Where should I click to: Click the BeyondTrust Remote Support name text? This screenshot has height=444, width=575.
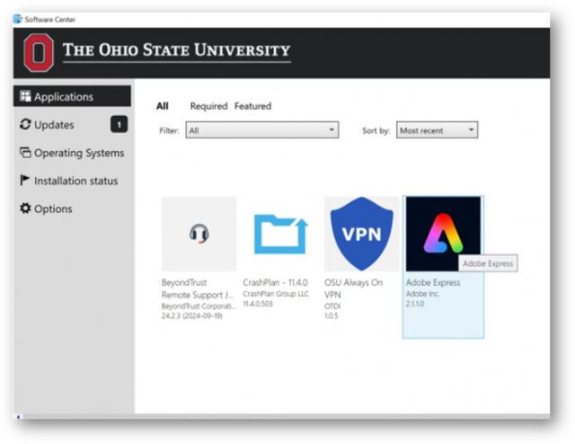[198, 289]
